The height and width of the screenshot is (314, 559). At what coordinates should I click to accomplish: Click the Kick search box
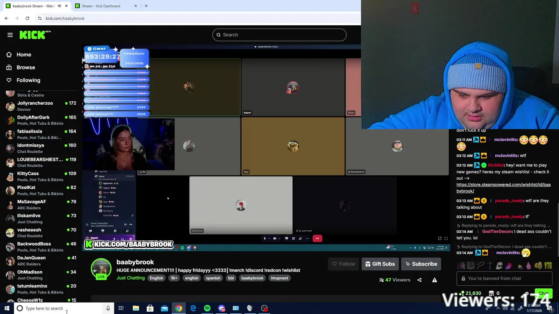[279, 35]
